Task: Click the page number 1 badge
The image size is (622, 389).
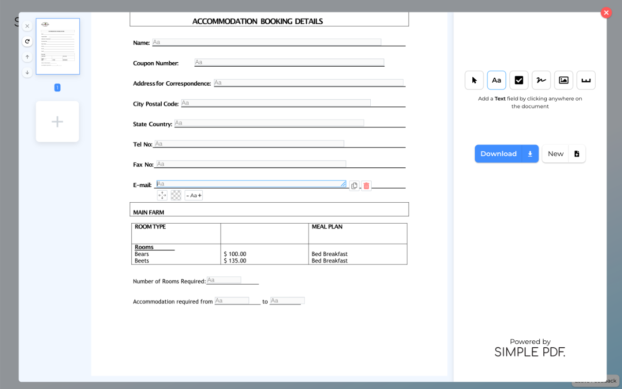Action: pyautogui.click(x=57, y=88)
